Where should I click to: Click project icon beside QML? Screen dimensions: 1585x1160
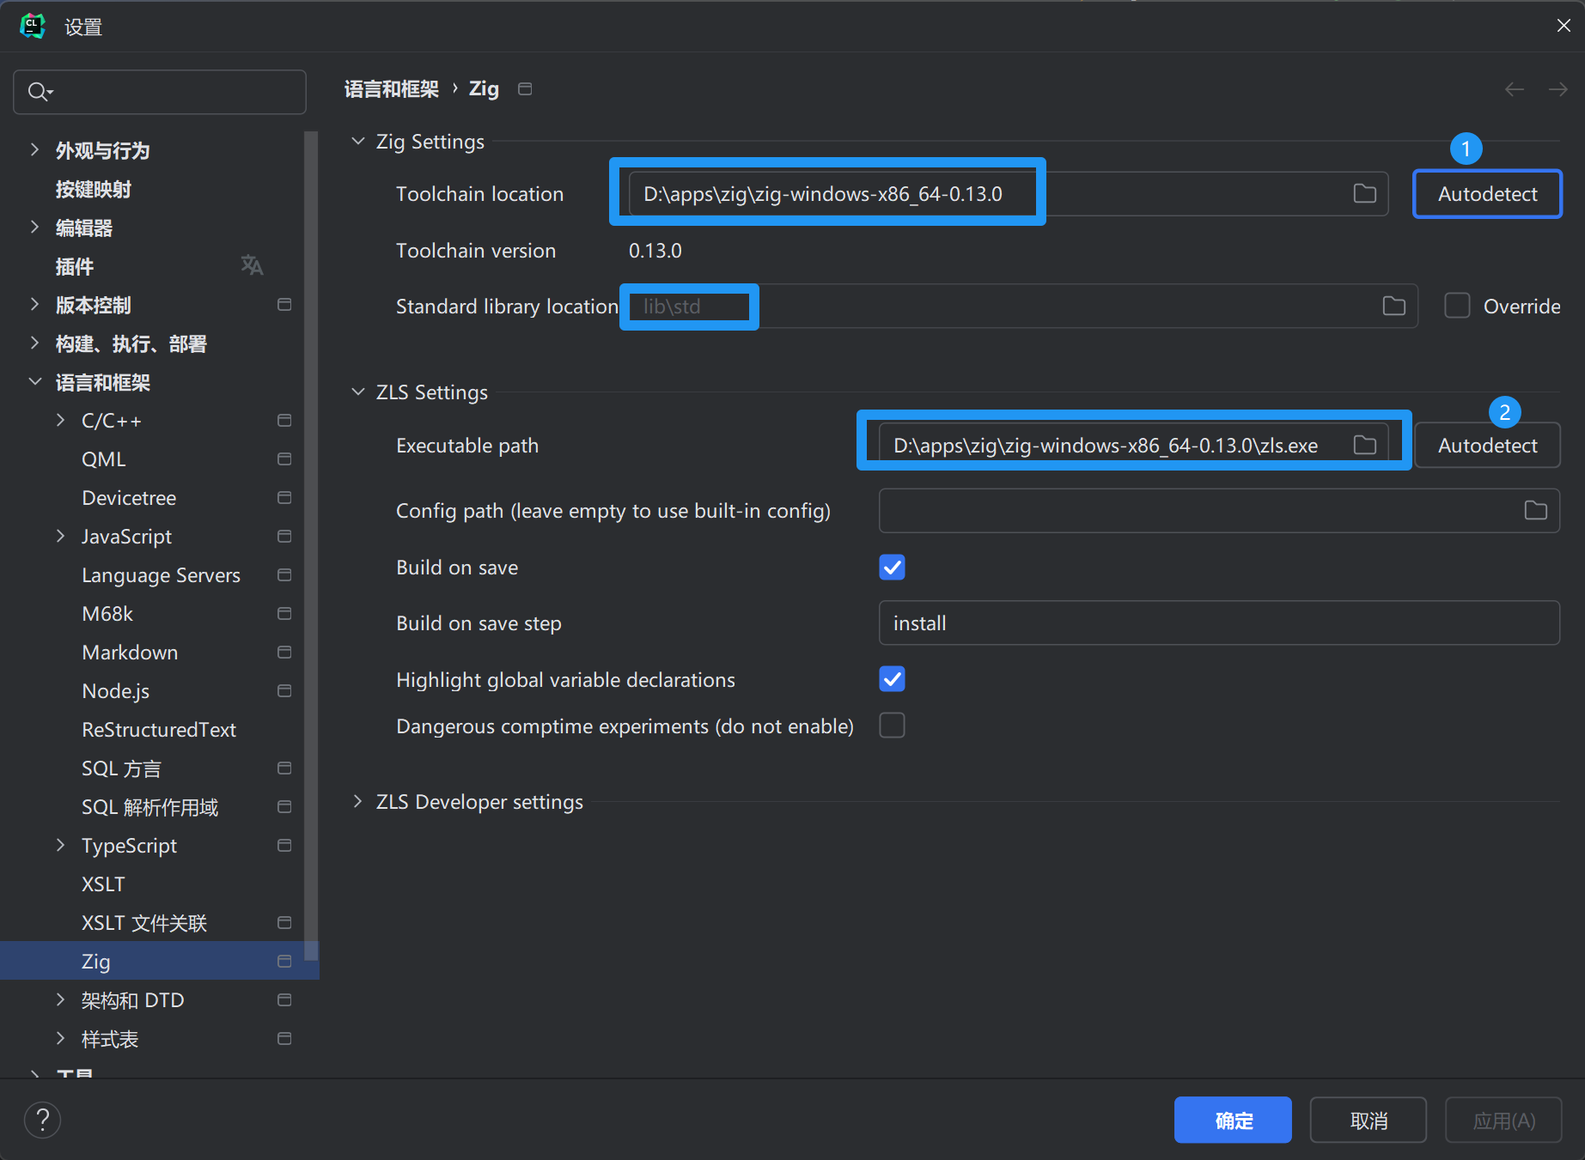click(284, 459)
